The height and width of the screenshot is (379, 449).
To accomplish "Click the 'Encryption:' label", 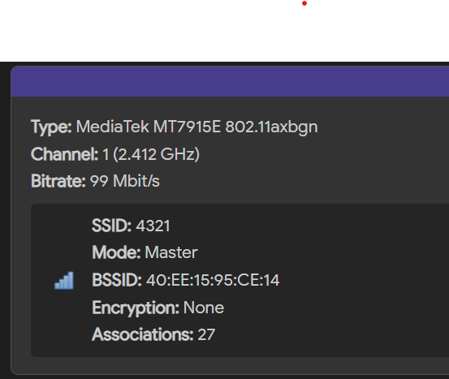I will coord(136,308).
